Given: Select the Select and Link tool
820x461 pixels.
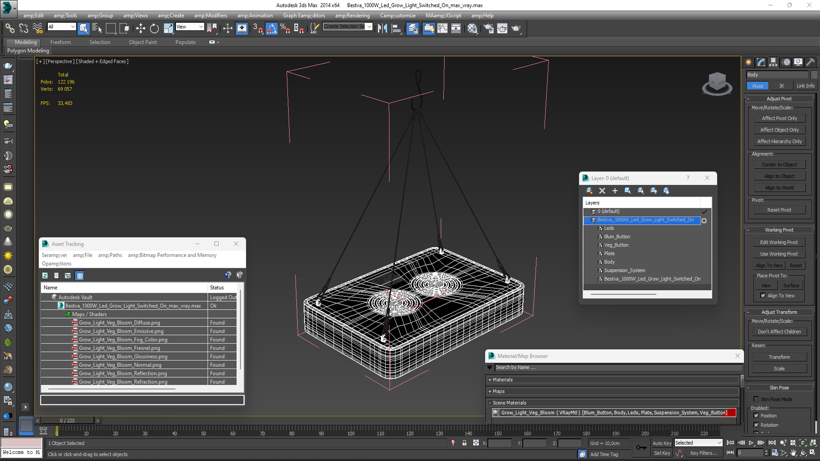Looking at the screenshot, I should pos(9,29).
